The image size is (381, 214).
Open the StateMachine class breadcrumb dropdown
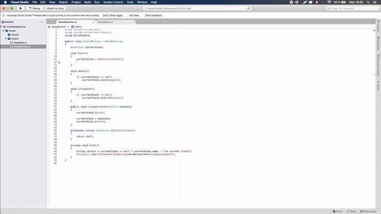pos(58,27)
